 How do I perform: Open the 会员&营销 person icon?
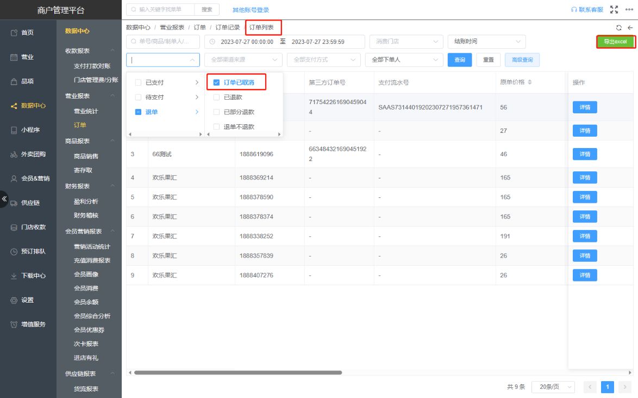tap(14, 178)
